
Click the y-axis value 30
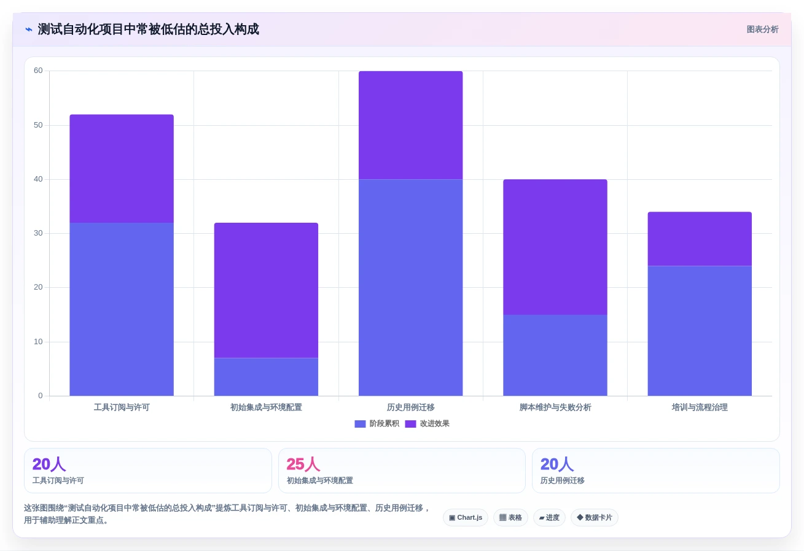(x=38, y=233)
